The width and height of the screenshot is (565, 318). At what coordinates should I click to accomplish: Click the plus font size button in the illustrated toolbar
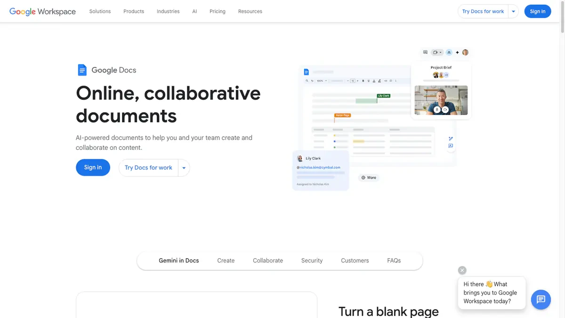tap(358, 81)
